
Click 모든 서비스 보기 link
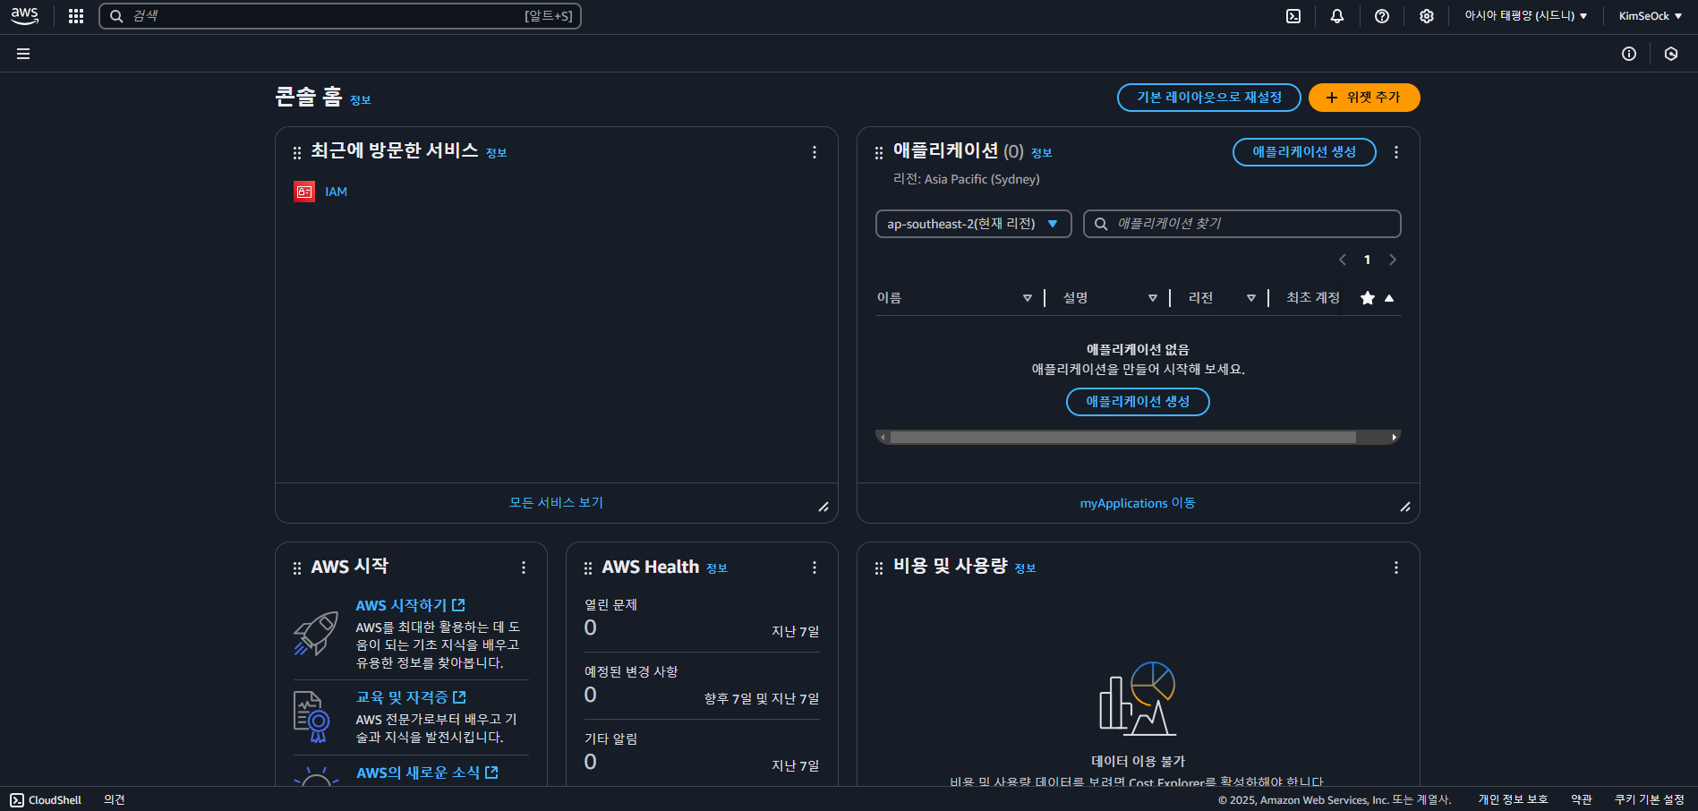coord(556,503)
